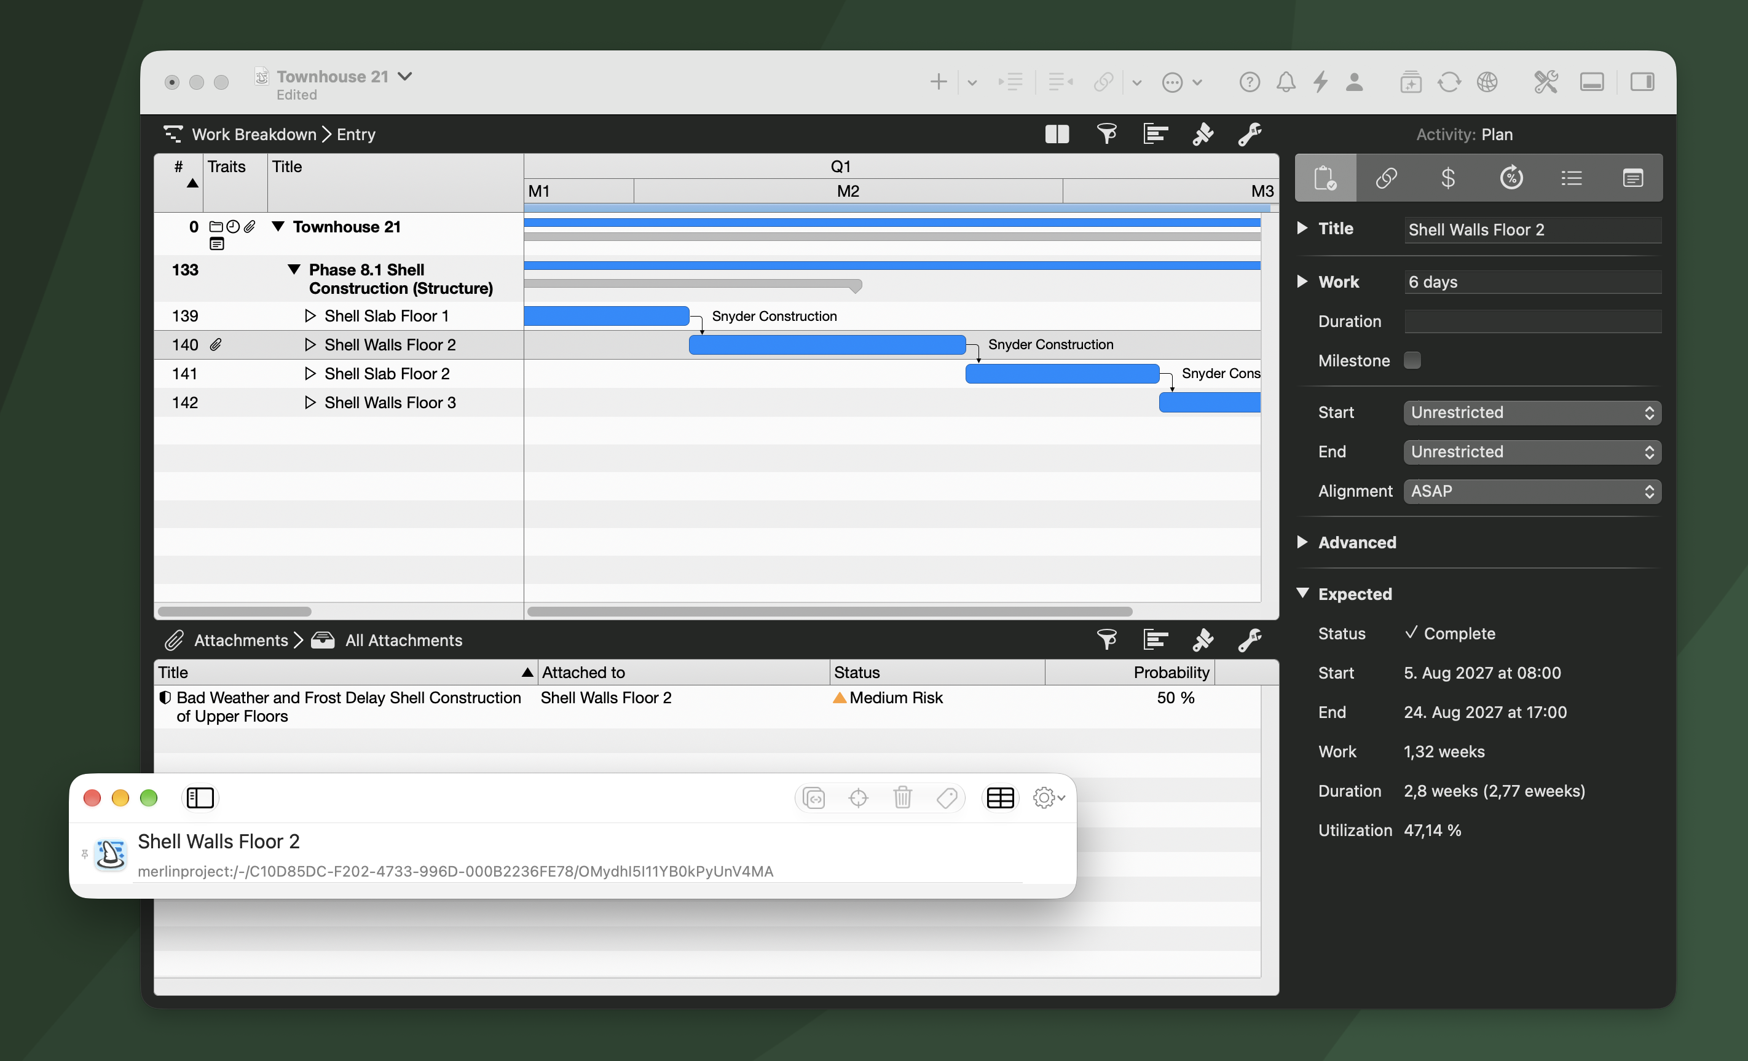Open the link chain inspector tab
1748x1061 pixels.
1386,178
